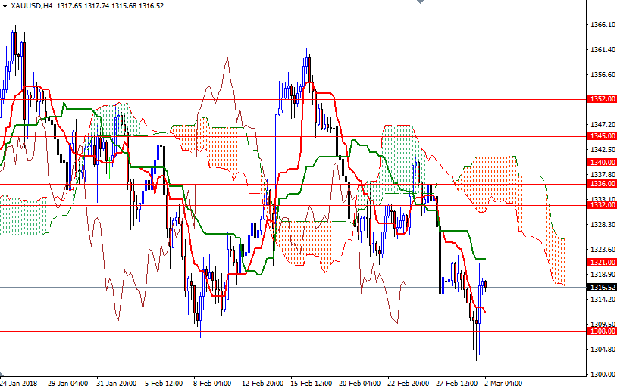Select the 1340.00 black price label
Viewport: 617px width, 389px height.
point(602,163)
